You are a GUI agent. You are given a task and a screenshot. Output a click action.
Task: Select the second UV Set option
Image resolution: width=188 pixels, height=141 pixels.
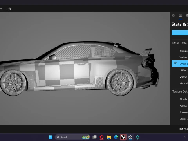coord(184,70)
